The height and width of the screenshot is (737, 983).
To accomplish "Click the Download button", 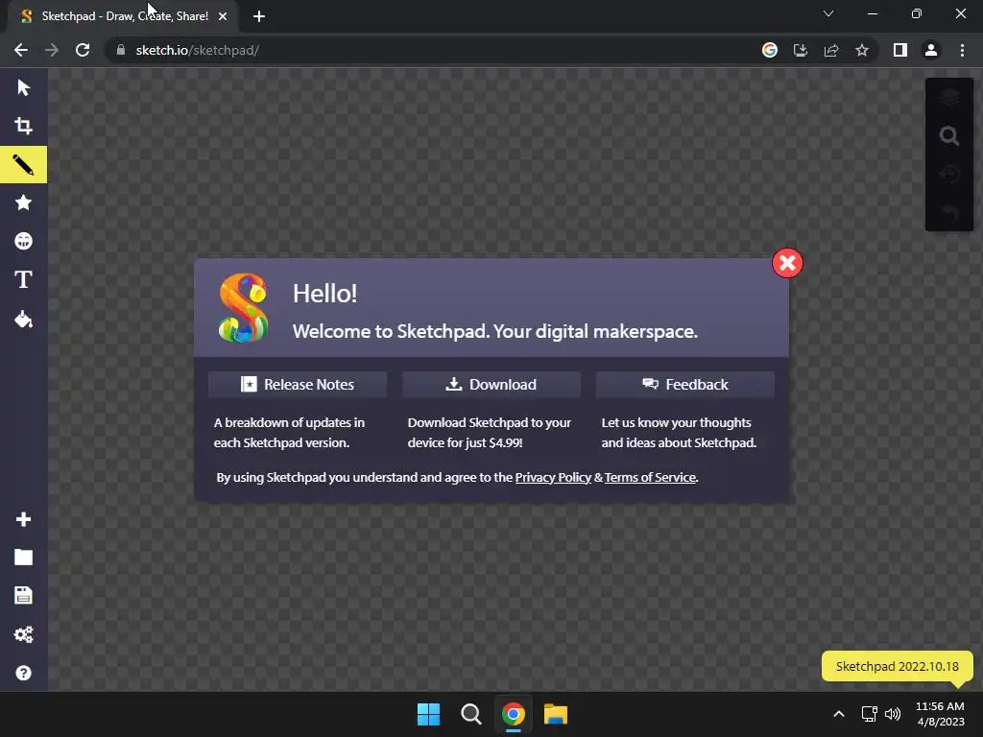I will coord(491,384).
